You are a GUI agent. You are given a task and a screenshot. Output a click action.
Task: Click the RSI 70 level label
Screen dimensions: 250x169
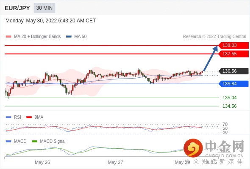click(225, 124)
